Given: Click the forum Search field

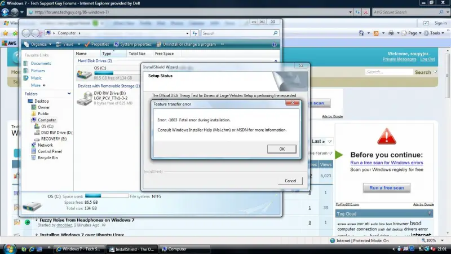Looking at the screenshot, I should tap(388, 72).
